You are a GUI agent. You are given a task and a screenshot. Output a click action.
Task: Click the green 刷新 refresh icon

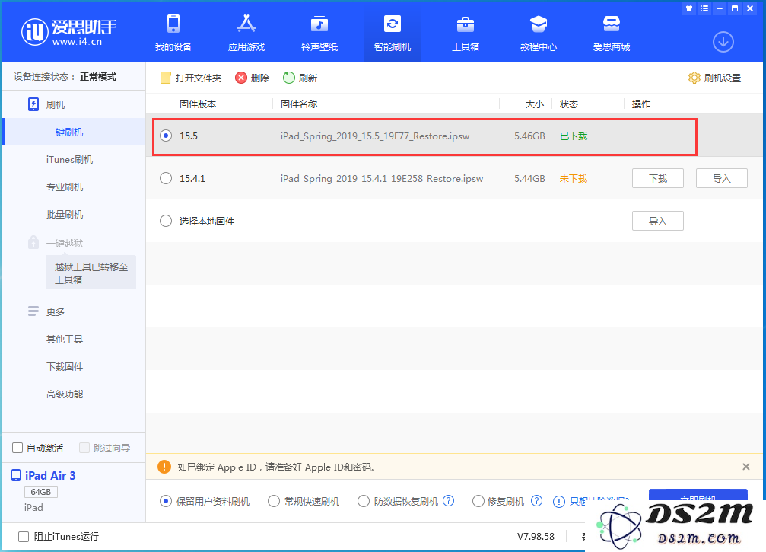tap(289, 78)
